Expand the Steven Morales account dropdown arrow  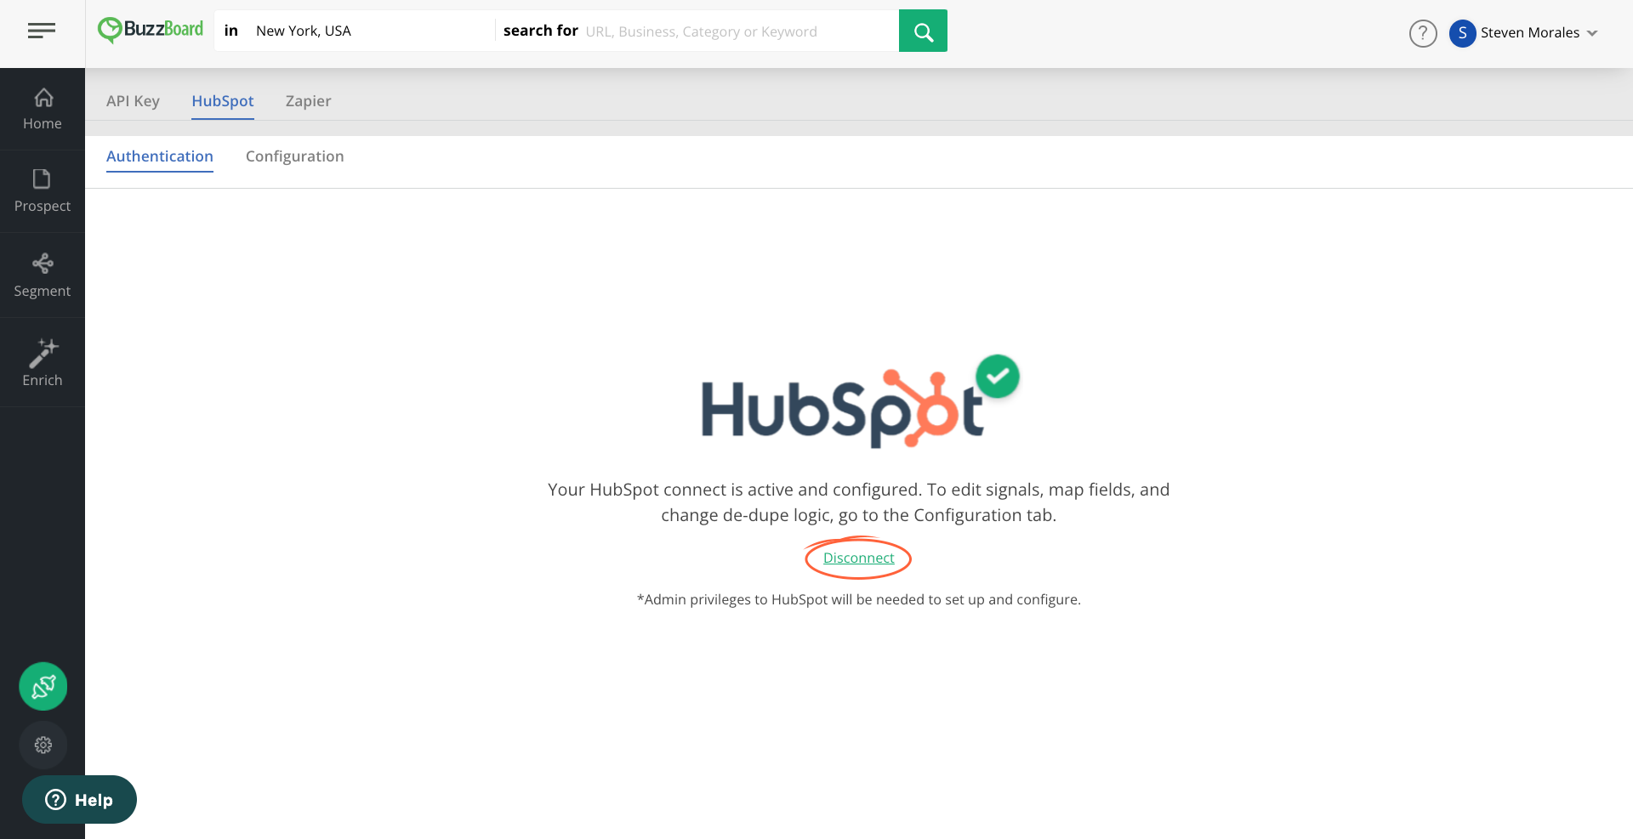[x=1592, y=33]
